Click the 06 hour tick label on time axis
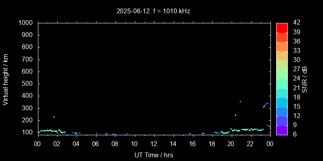This screenshot has height=161, width=323. click(96, 144)
